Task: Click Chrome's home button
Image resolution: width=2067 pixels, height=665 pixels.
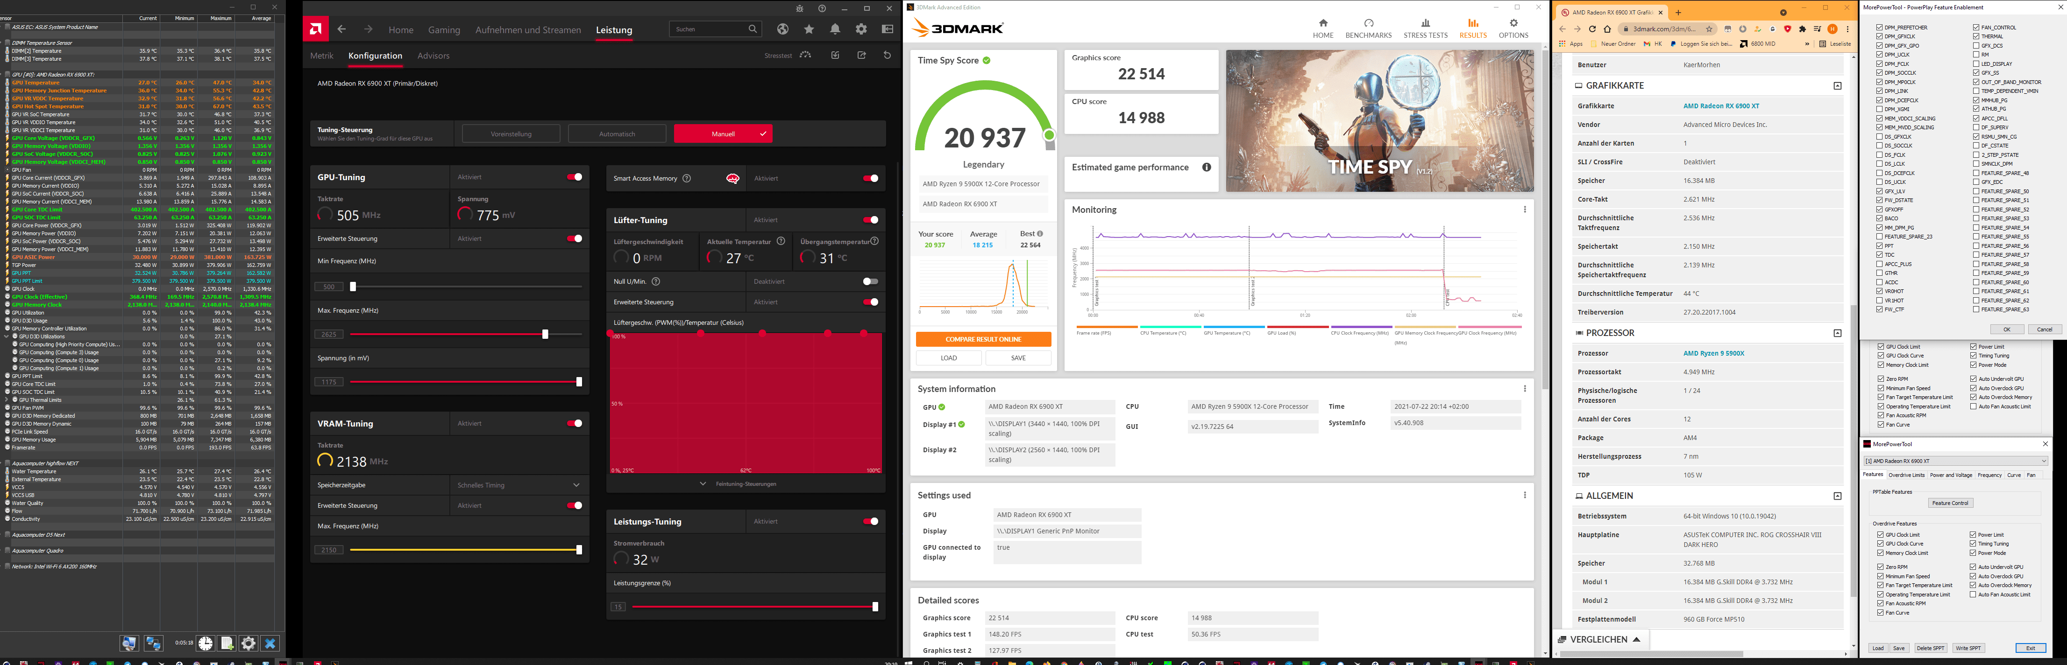Action: [1607, 29]
